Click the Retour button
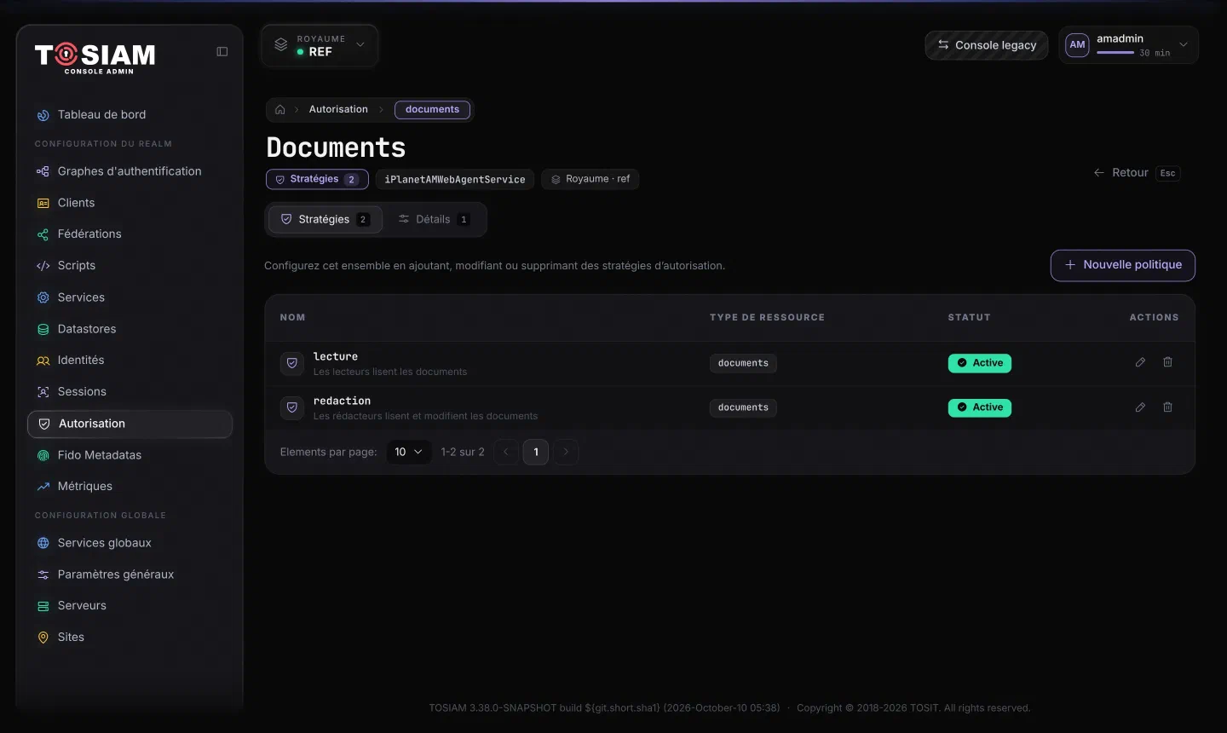This screenshot has height=733, width=1227. pyautogui.click(x=1137, y=173)
